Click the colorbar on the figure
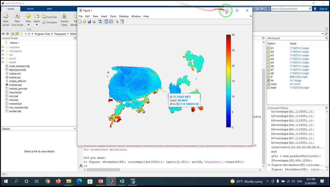This screenshot has height=187, width=330. click(228, 81)
